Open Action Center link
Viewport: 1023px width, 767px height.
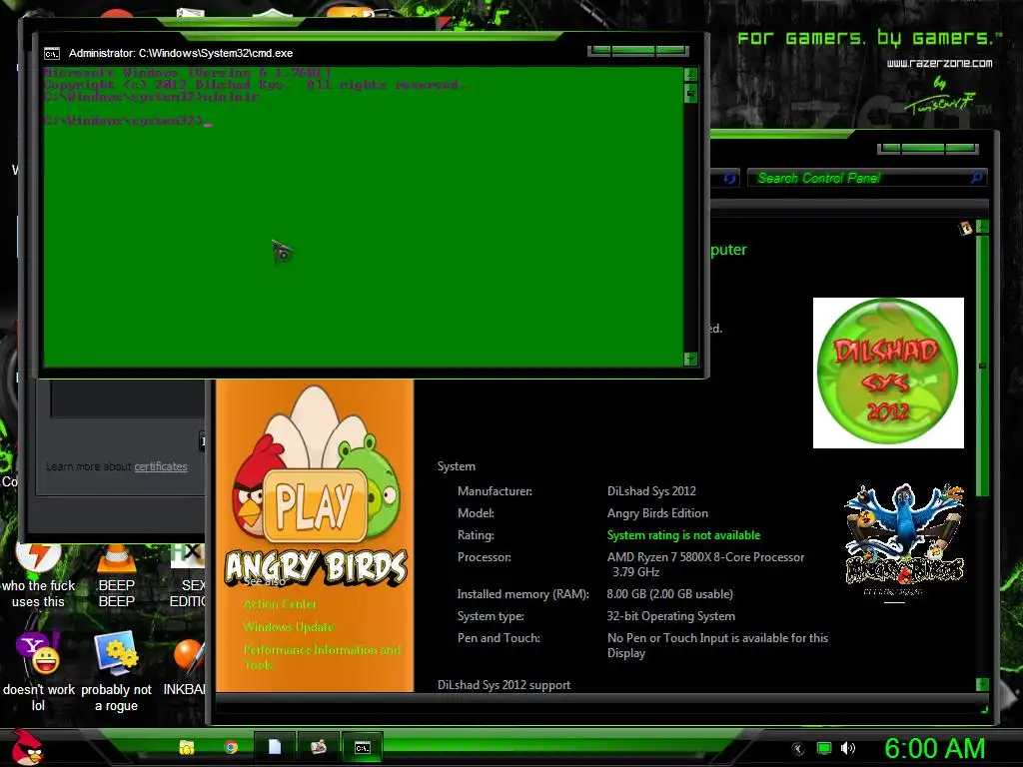click(280, 604)
